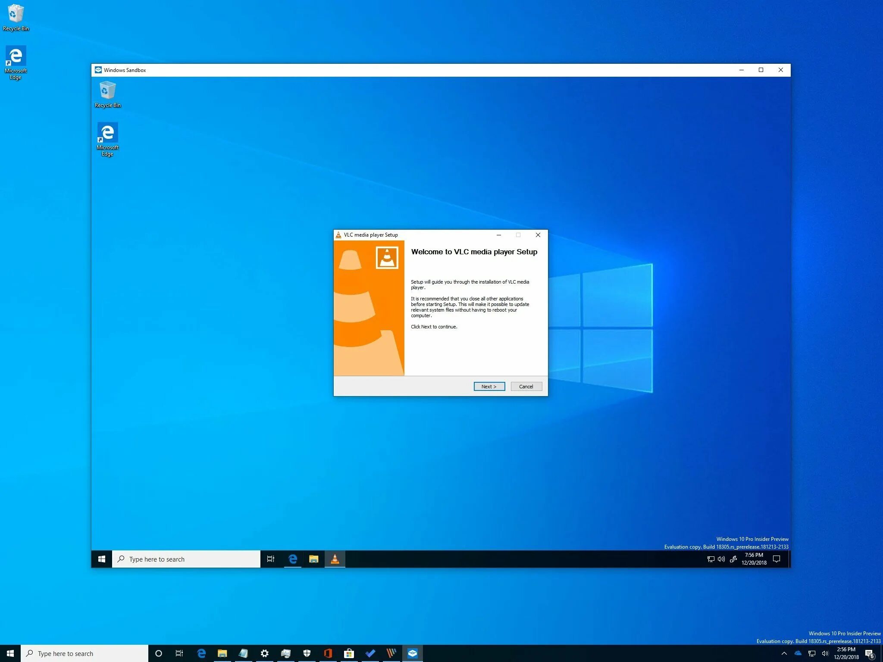This screenshot has height=662, width=883.
Task: Open the host volume control
Action: click(825, 653)
